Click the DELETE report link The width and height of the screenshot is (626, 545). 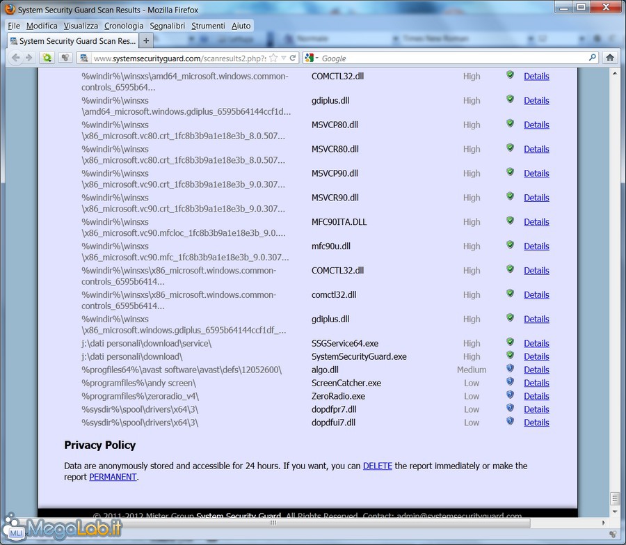tap(377, 466)
